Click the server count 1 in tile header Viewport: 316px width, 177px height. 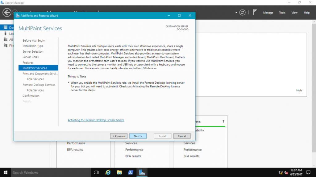pyautogui.click(x=223, y=122)
